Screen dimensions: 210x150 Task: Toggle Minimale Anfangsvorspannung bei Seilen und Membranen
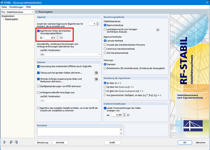pos(38,79)
